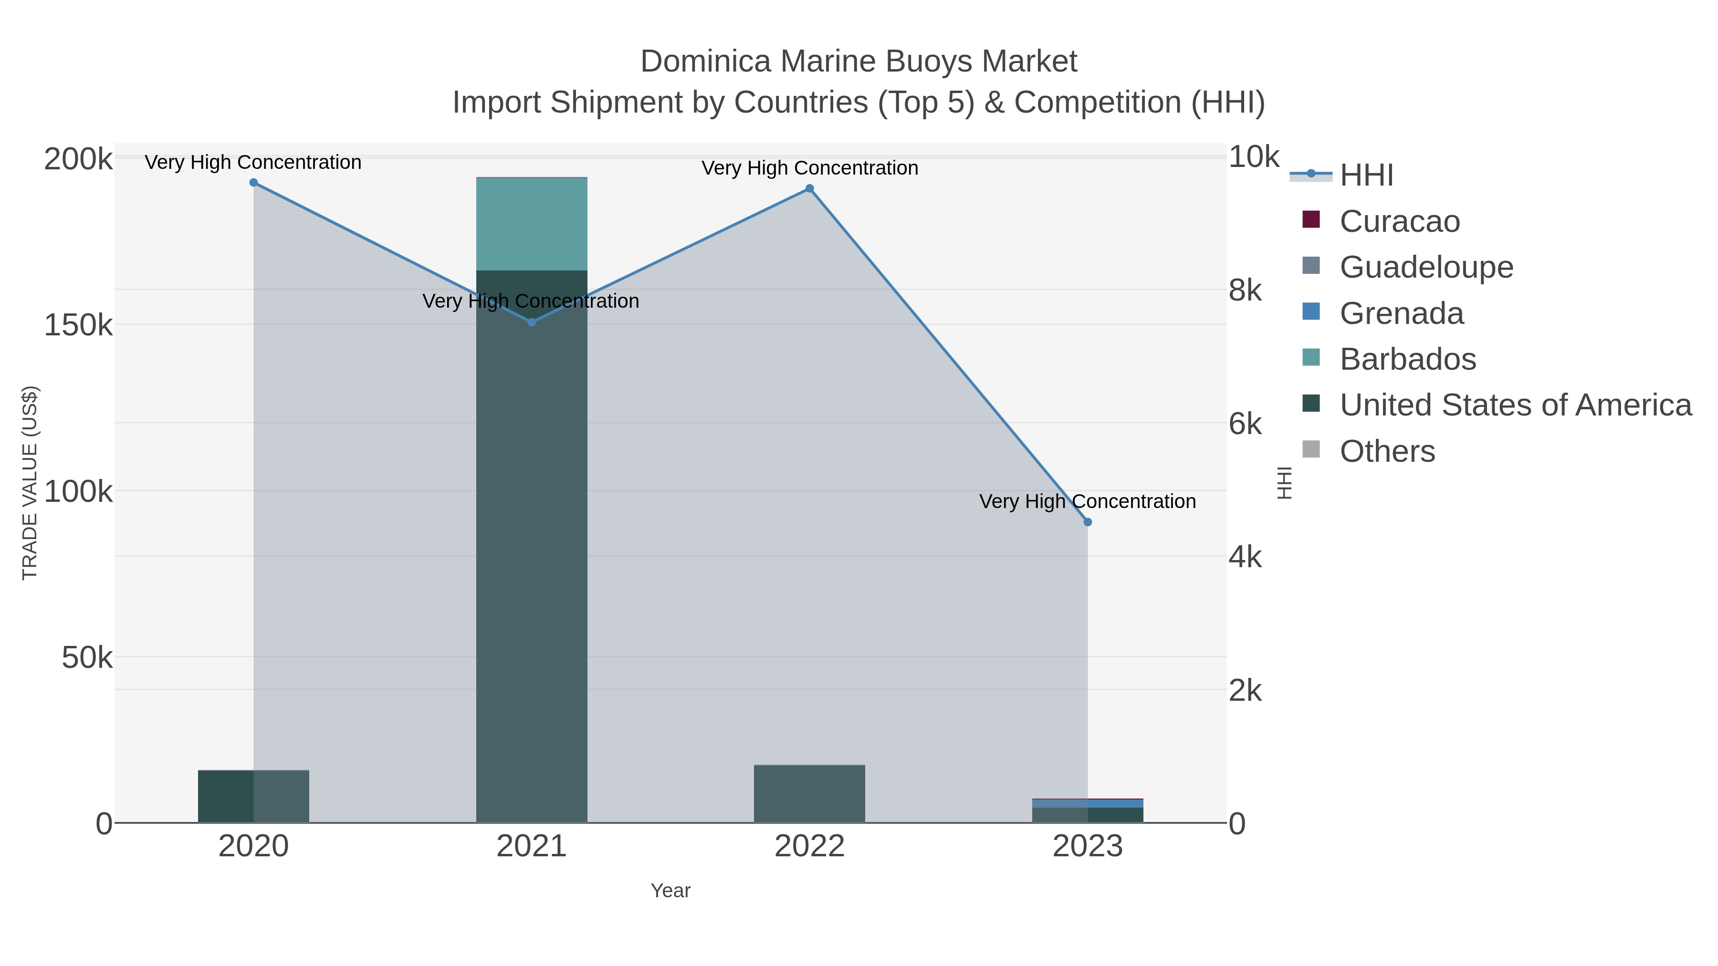The height and width of the screenshot is (966, 1718).
Task: Select the 2020 HHI data point
Action: [253, 183]
